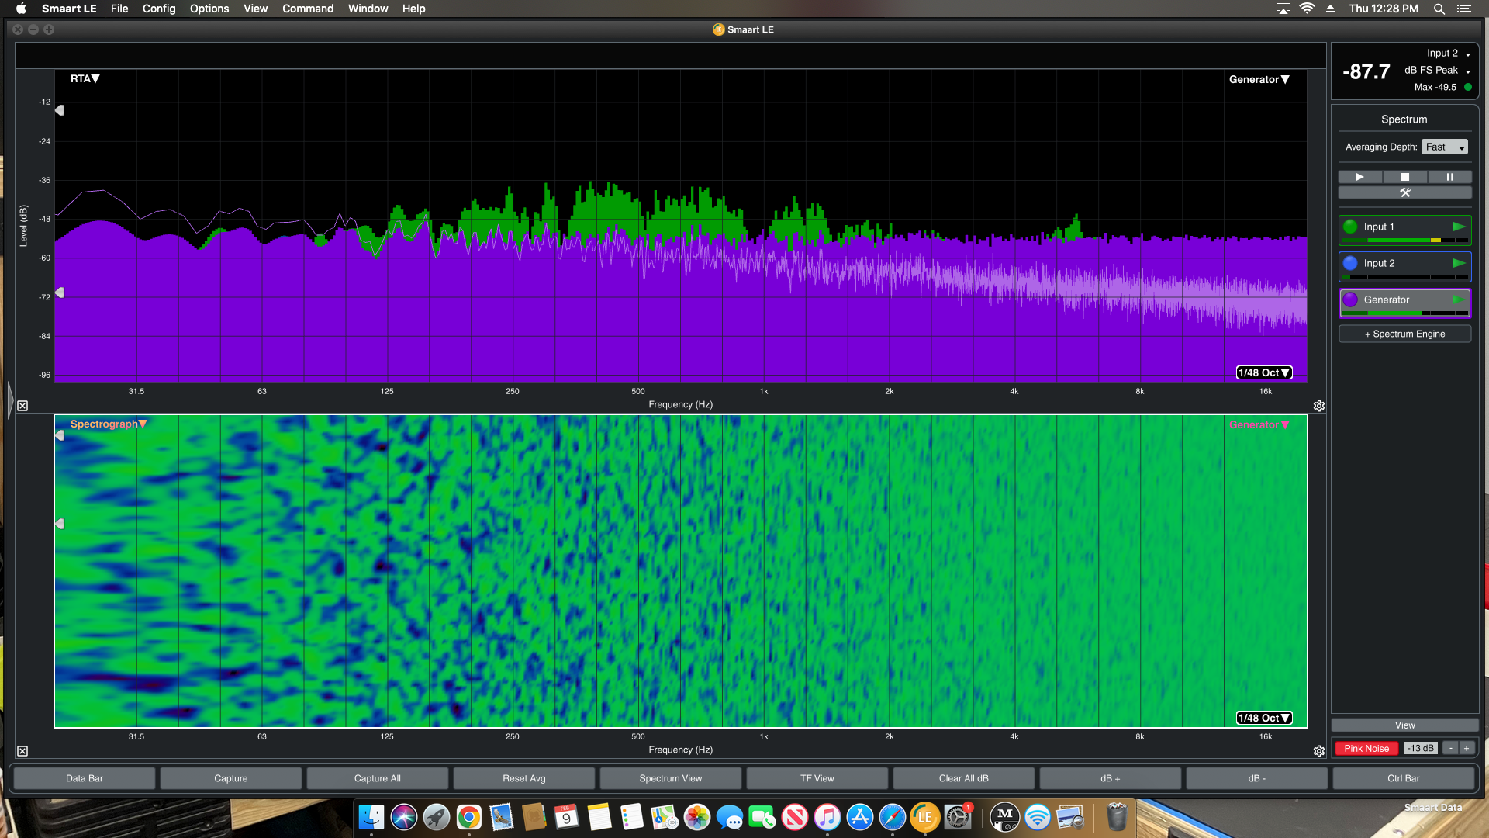The image size is (1489, 838).
Task: Click the upper RTA threshold arrow marker
Action: pyautogui.click(x=60, y=110)
